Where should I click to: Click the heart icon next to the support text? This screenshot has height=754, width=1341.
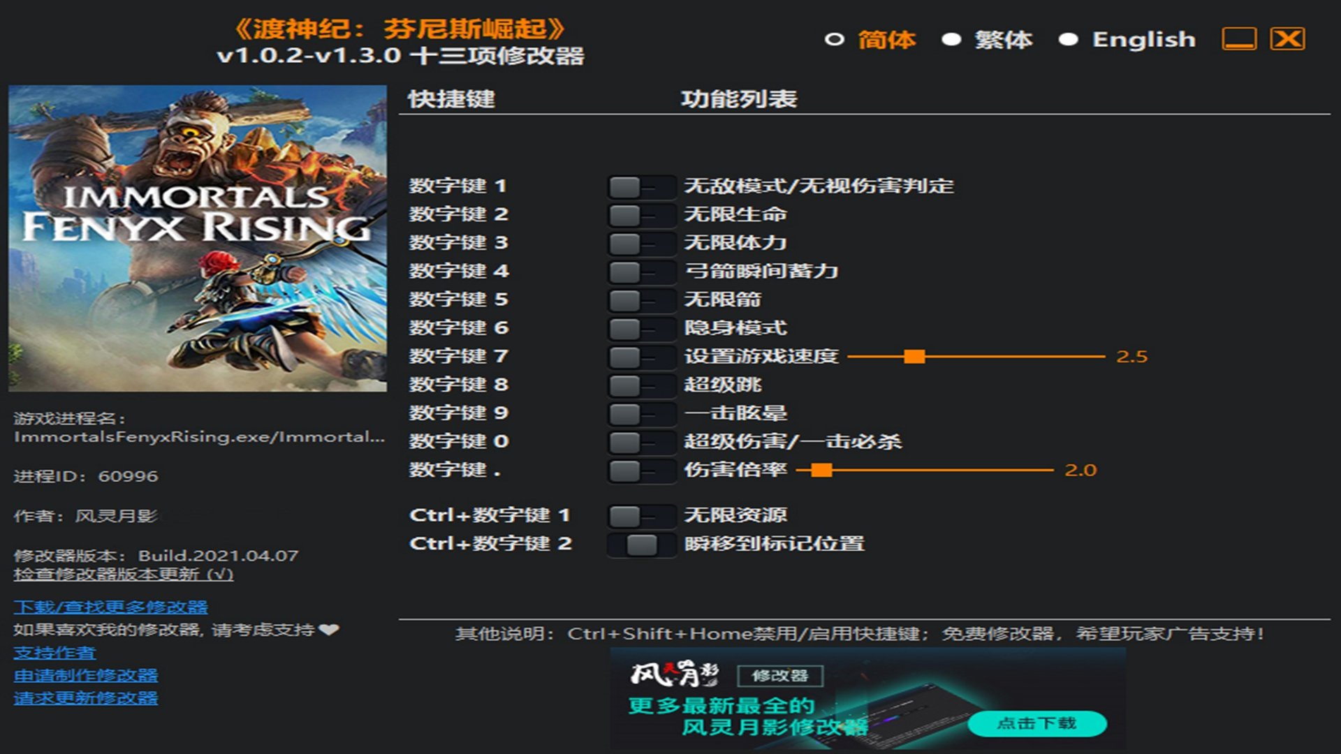tap(329, 630)
